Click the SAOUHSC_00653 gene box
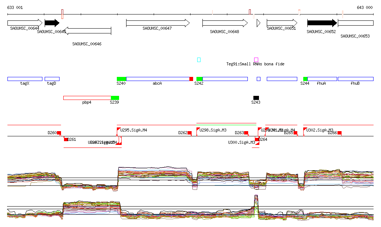This screenshot has width=381, height=227. point(355,23)
